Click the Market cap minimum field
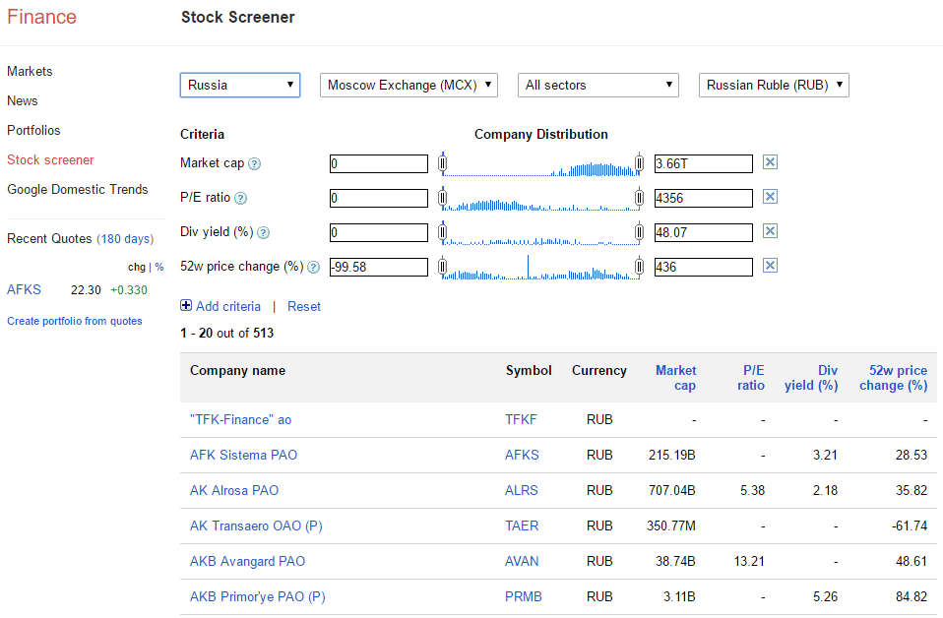 coord(379,163)
